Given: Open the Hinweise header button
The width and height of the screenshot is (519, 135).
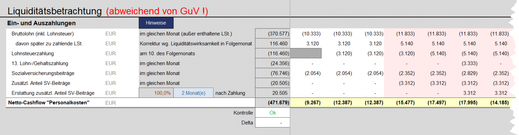Looking at the screenshot, I should click(156, 23).
